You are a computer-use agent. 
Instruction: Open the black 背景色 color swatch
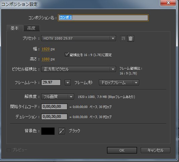pos(48,131)
